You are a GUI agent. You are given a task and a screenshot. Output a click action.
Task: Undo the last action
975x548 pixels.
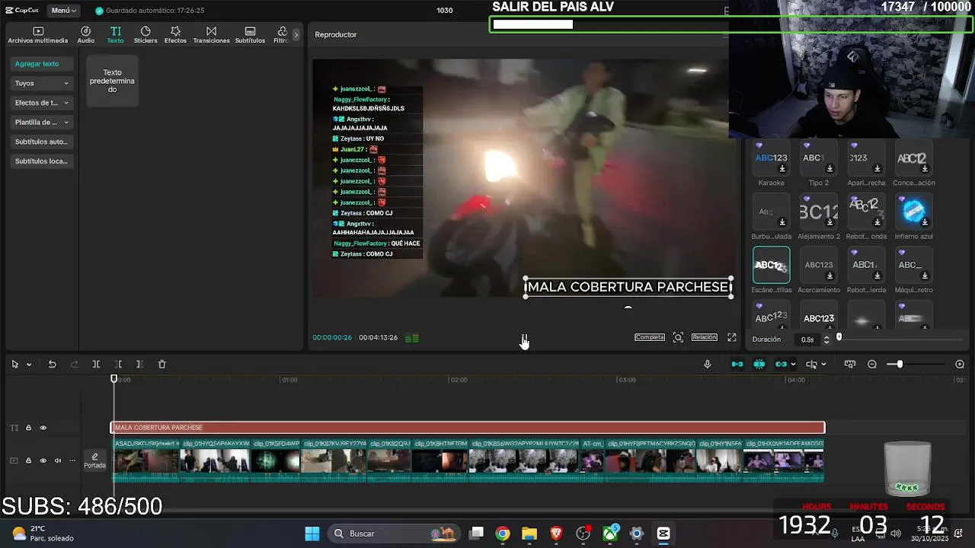[53, 365]
